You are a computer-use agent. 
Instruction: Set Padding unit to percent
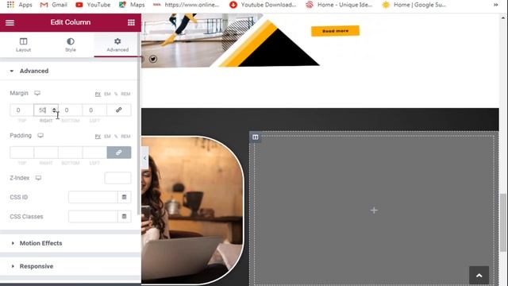pyautogui.click(x=116, y=136)
